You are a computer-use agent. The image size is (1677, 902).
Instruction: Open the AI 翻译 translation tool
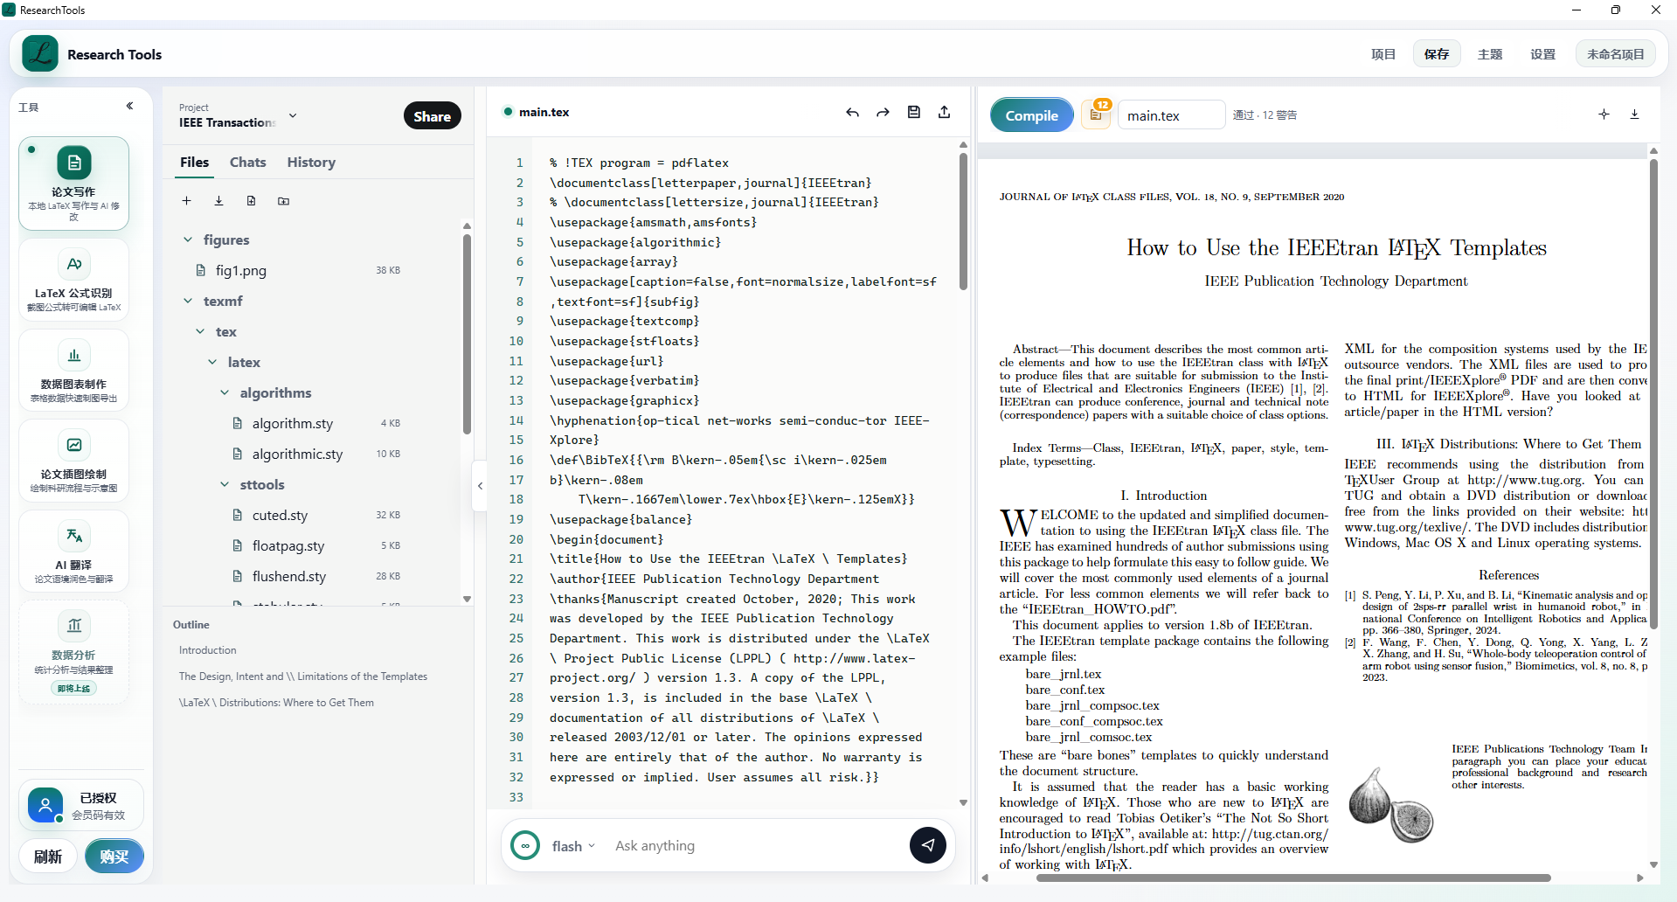[73, 552]
